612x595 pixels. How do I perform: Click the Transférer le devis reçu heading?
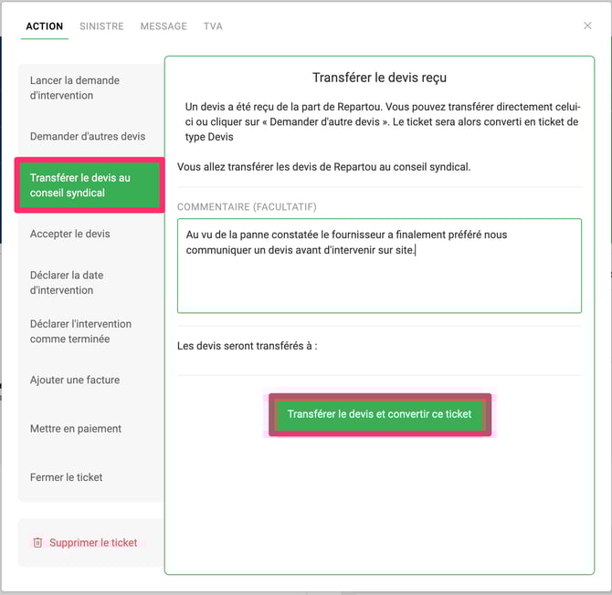379,78
